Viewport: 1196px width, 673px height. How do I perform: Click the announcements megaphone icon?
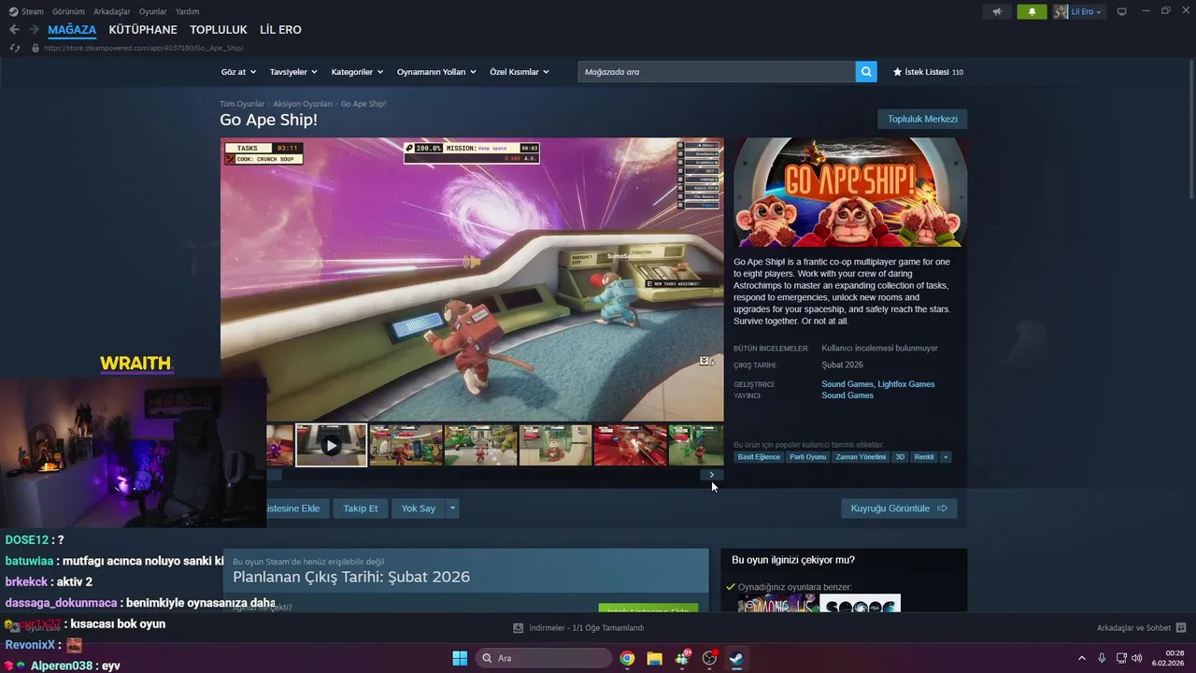[998, 11]
